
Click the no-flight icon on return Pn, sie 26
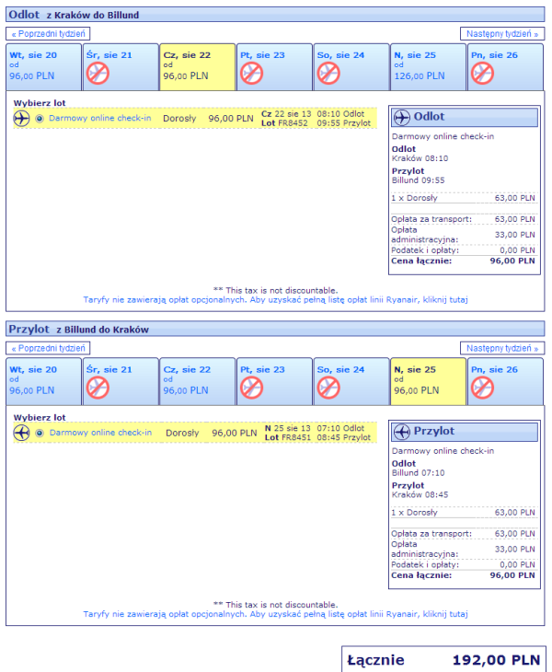(482, 388)
